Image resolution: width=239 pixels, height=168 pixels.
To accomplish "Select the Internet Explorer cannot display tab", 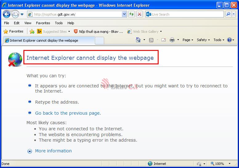I will (x=49, y=40).
